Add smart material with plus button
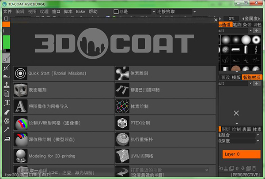Viewport: 265px width, 179px height. 257,83
